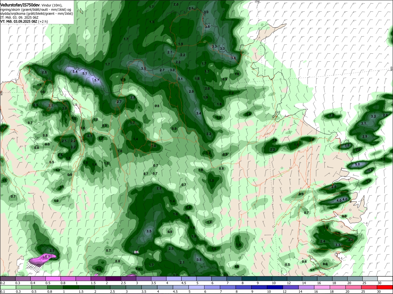Pick the white 30 mm snow legend swatch
393x294 pixels.
(x=385, y=279)
